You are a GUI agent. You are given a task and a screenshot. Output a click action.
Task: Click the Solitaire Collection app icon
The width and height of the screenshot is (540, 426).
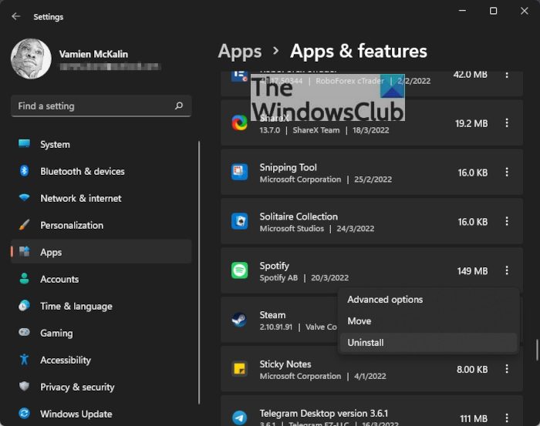239,222
